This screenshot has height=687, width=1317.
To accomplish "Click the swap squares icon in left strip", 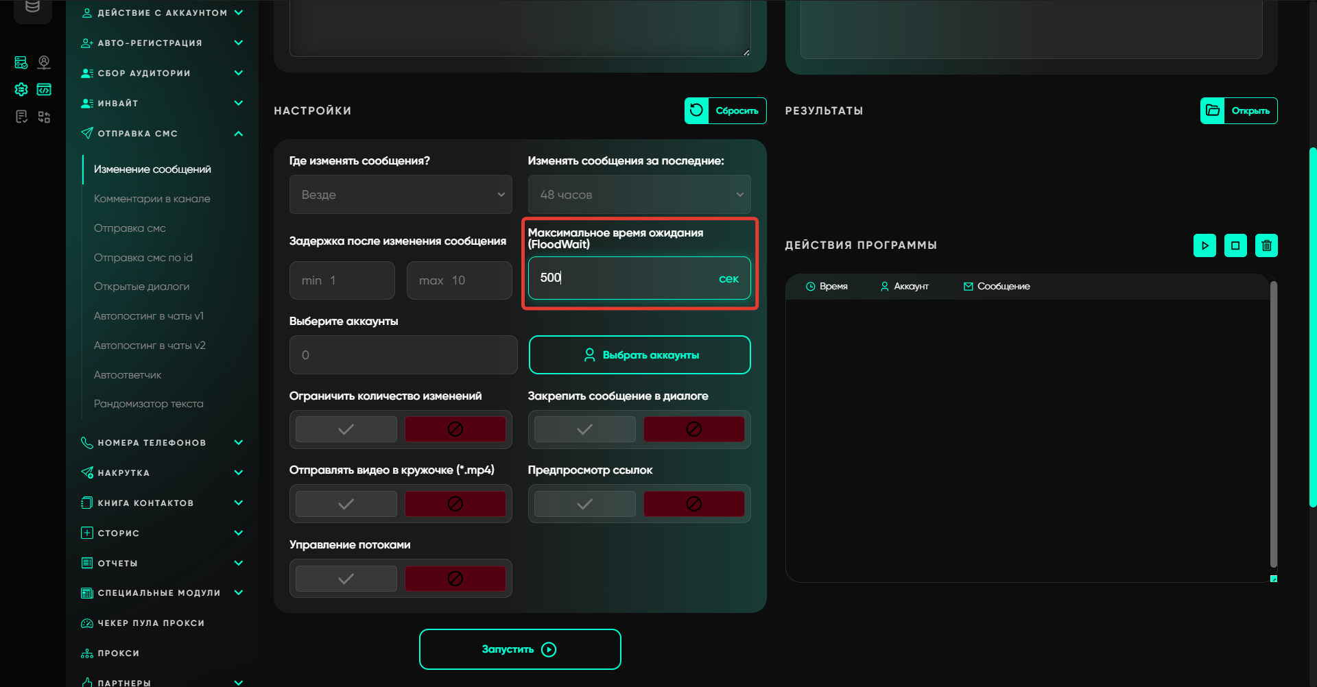I will 44,117.
